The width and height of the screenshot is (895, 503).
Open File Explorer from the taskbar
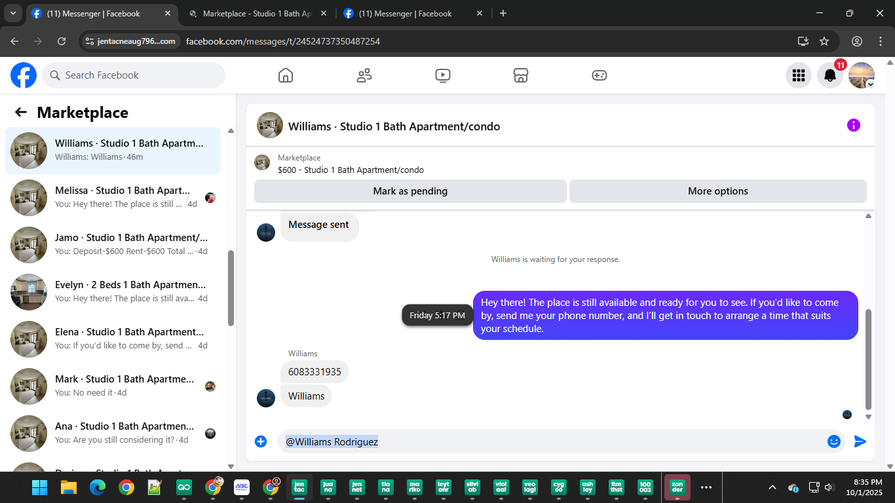point(69,487)
